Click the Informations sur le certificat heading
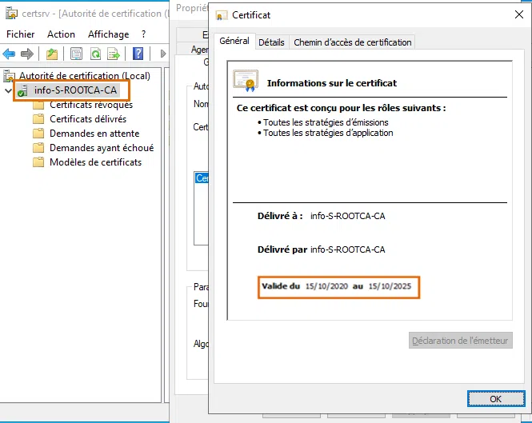The width and height of the screenshot is (532, 423). point(332,83)
